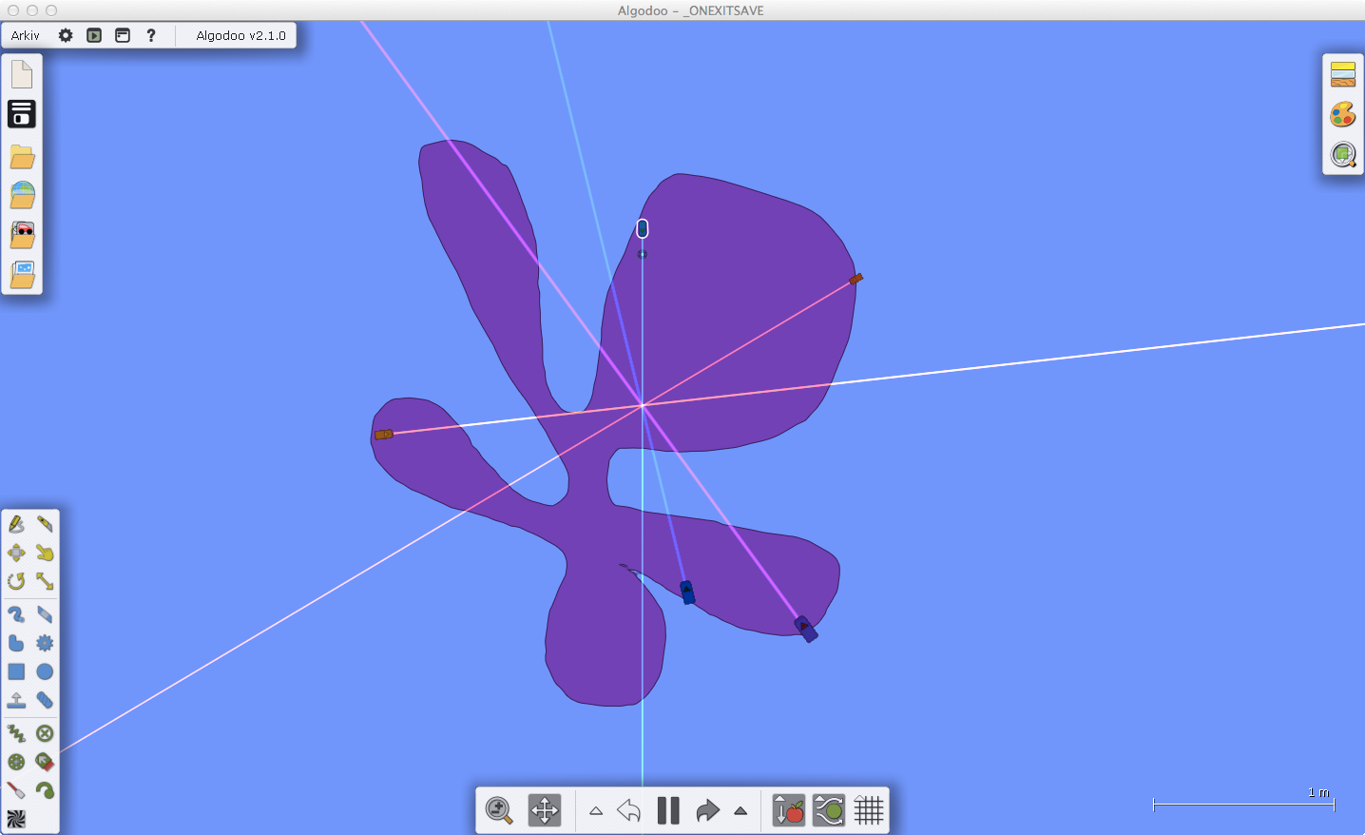
Task: Pause the running simulation
Action: pyautogui.click(x=668, y=810)
